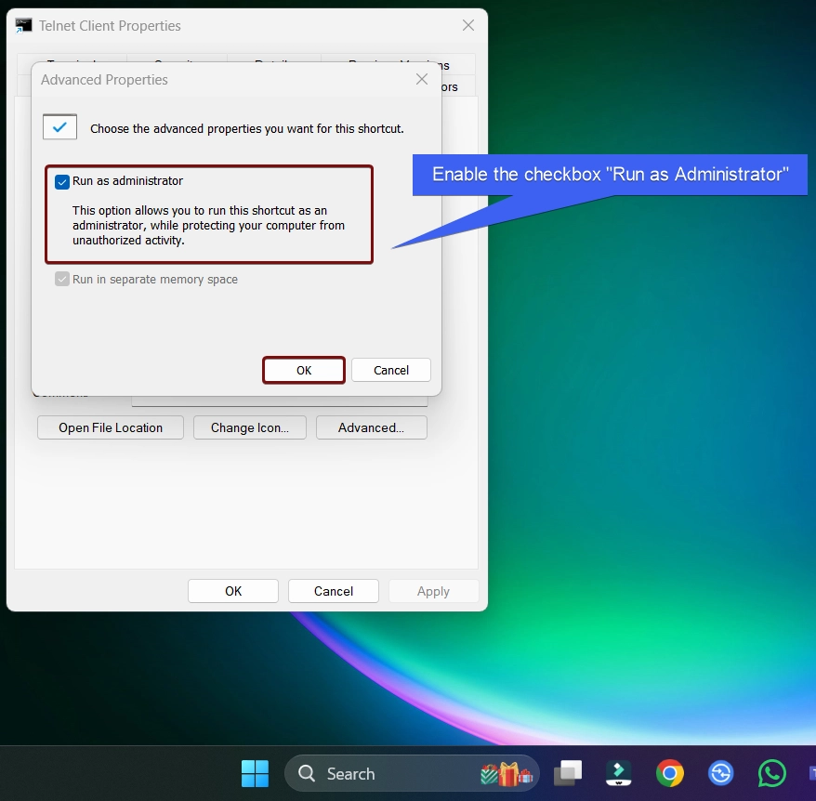Open WhatsApp from the taskbar

pyautogui.click(x=771, y=773)
